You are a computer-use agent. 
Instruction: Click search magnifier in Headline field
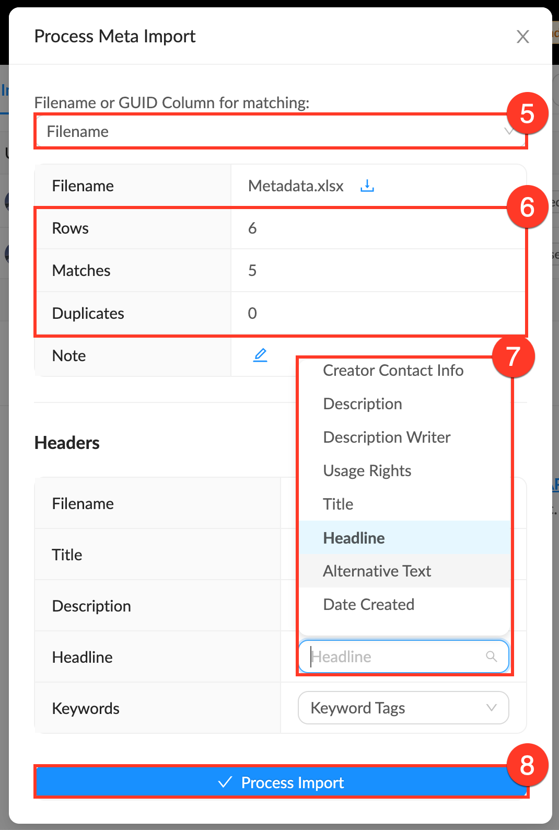(491, 656)
